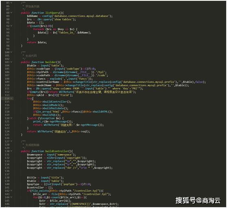This screenshot has width=227, height=208.
Task: Collapse the catch block at line 120
Action: (x=11, y=118)
